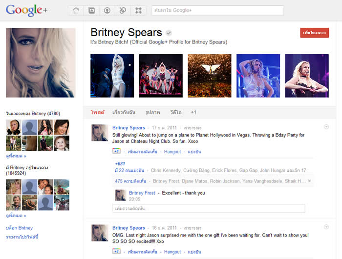
Task: Open the Games icon in top bar
Action: tap(138, 10)
